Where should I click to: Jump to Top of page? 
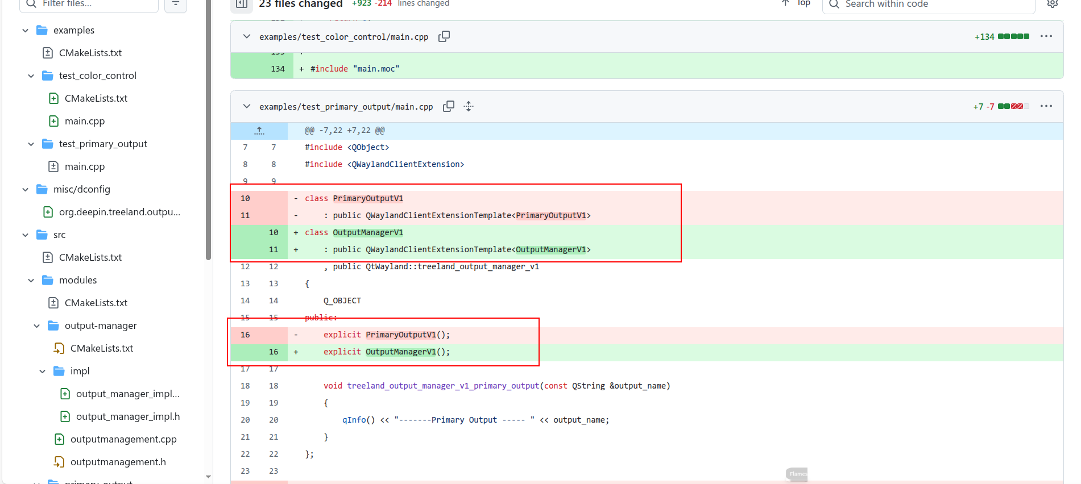pos(797,3)
